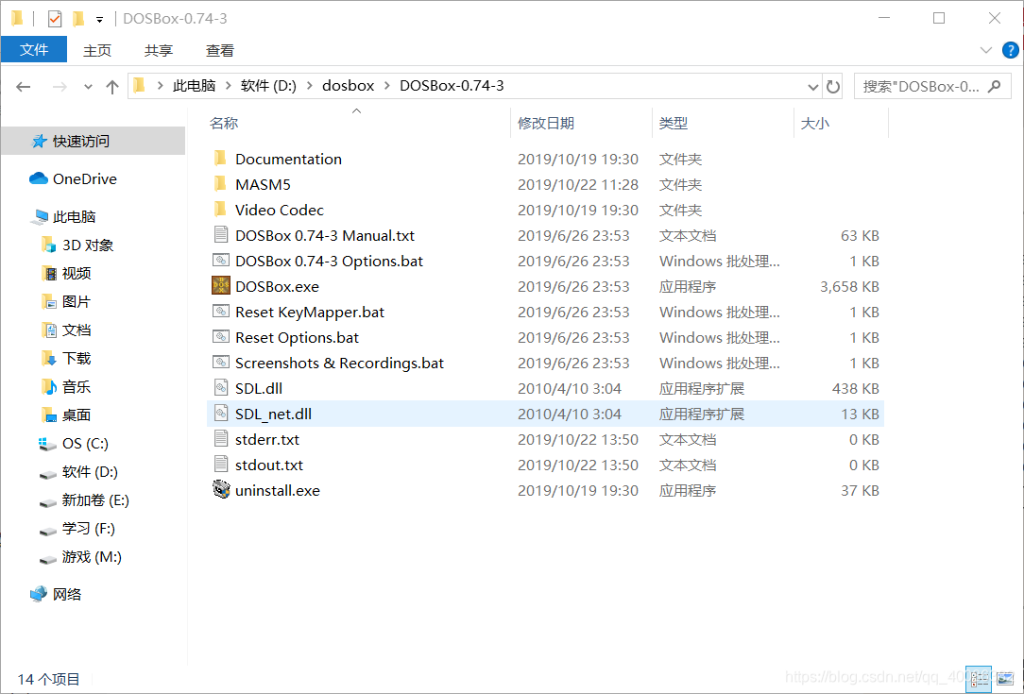Click 软件 (D:) in the address breadcrumb
The width and height of the screenshot is (1024, 694).
(268, 86)
